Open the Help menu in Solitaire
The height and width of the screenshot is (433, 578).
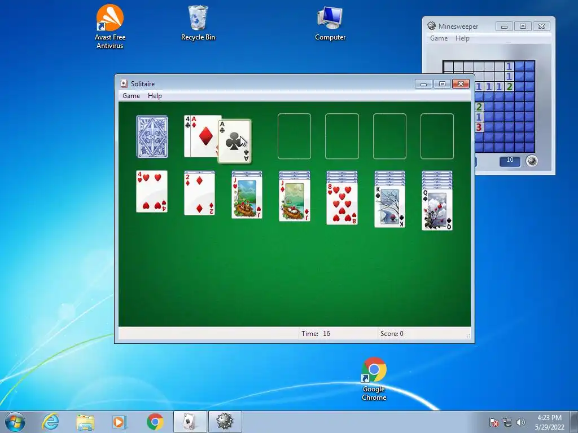coord(155,96)
